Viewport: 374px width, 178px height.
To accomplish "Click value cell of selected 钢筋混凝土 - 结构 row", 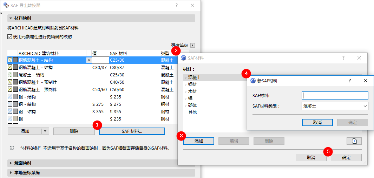I will pyautogui.click(x=100, y=60).
